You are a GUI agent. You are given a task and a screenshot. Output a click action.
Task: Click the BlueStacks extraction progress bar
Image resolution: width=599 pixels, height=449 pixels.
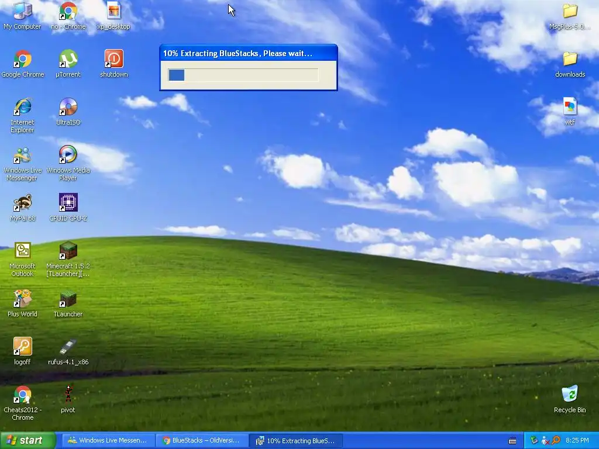[243, 75]
